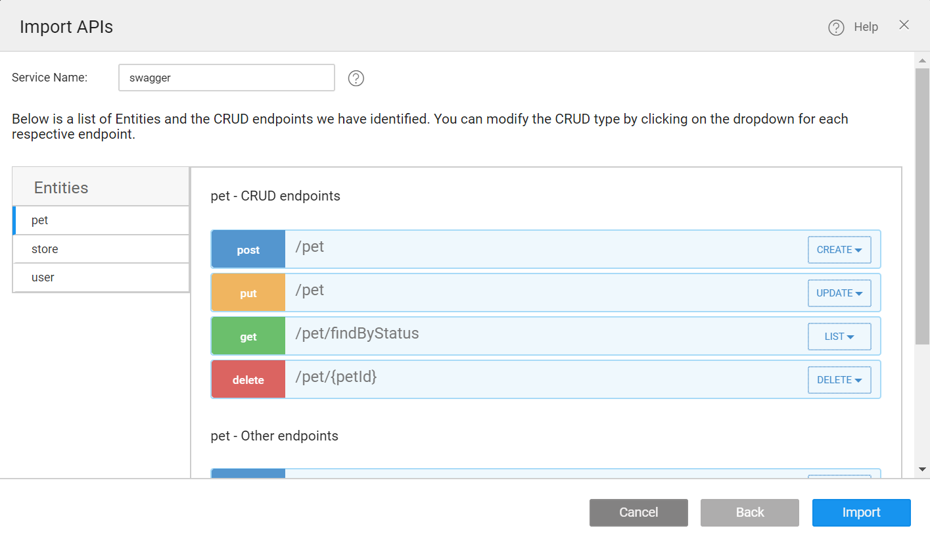This screenshot has height=545, width=930.
Task: Click the Back button
Action: tap(749, 513)
